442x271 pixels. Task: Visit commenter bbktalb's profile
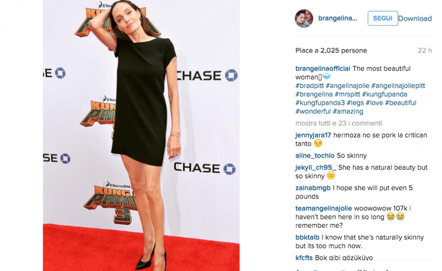pos(307,238)
